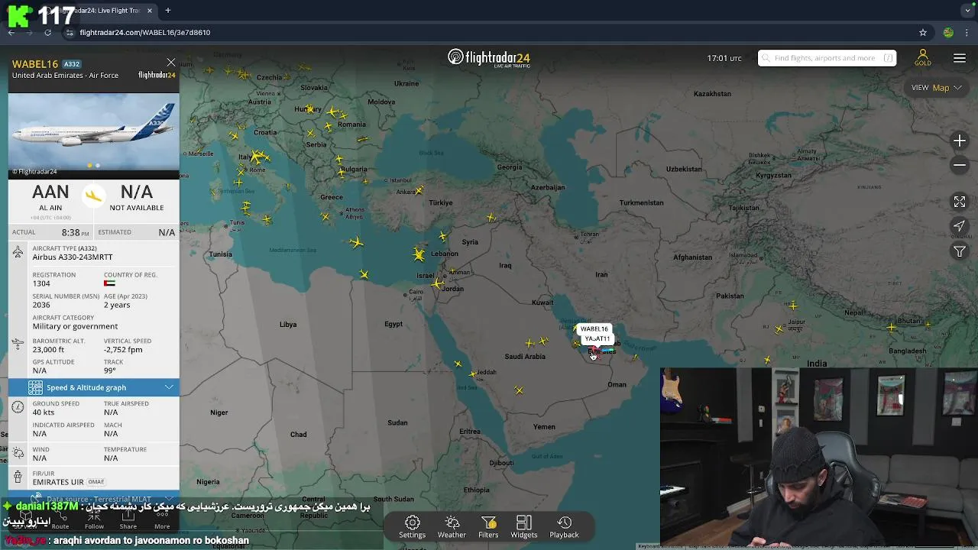Click the 17:01 UTC clock
The image size is (978, 550).
click(x=724, y=58)
